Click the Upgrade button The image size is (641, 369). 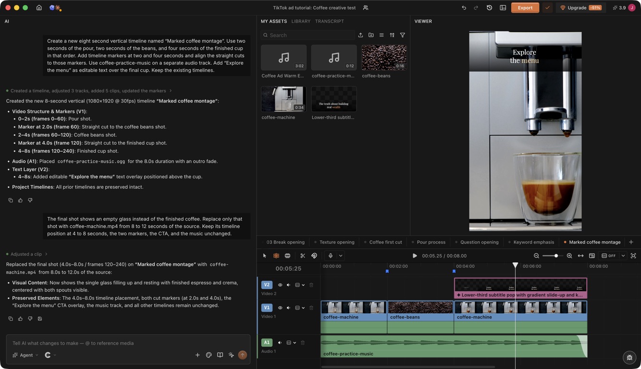click(581, 8)
